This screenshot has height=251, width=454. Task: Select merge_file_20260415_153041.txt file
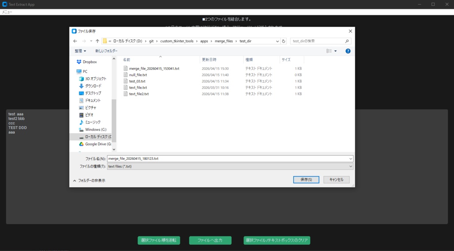(x=154, y=69)
